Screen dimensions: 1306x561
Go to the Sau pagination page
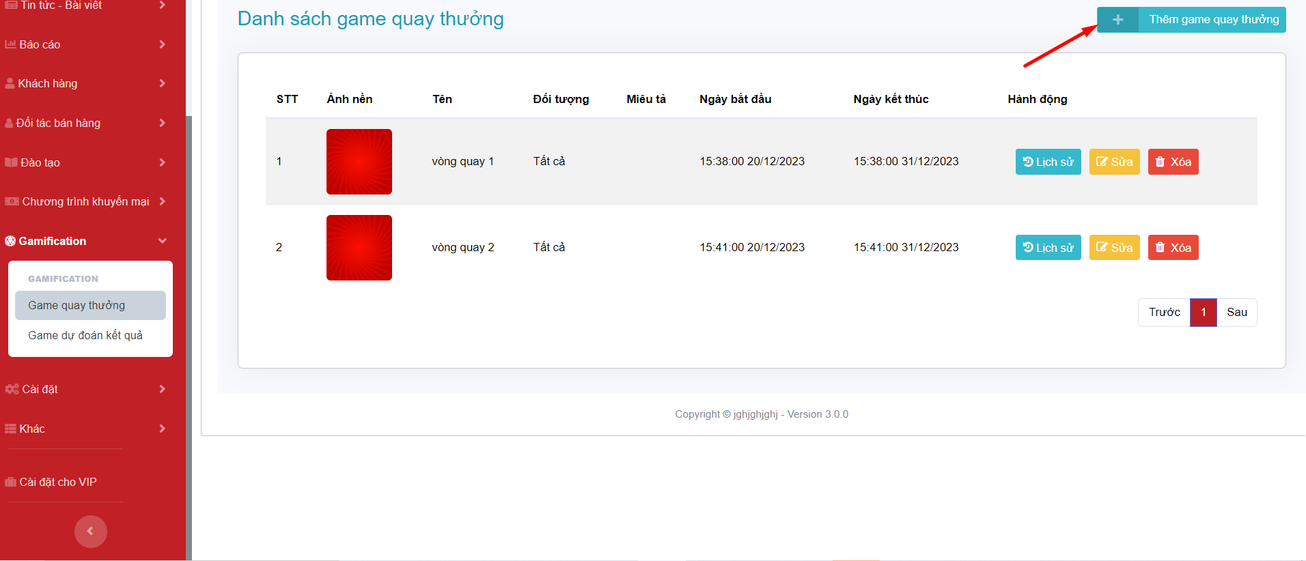pyautogui.click(x=1236, y=312)
